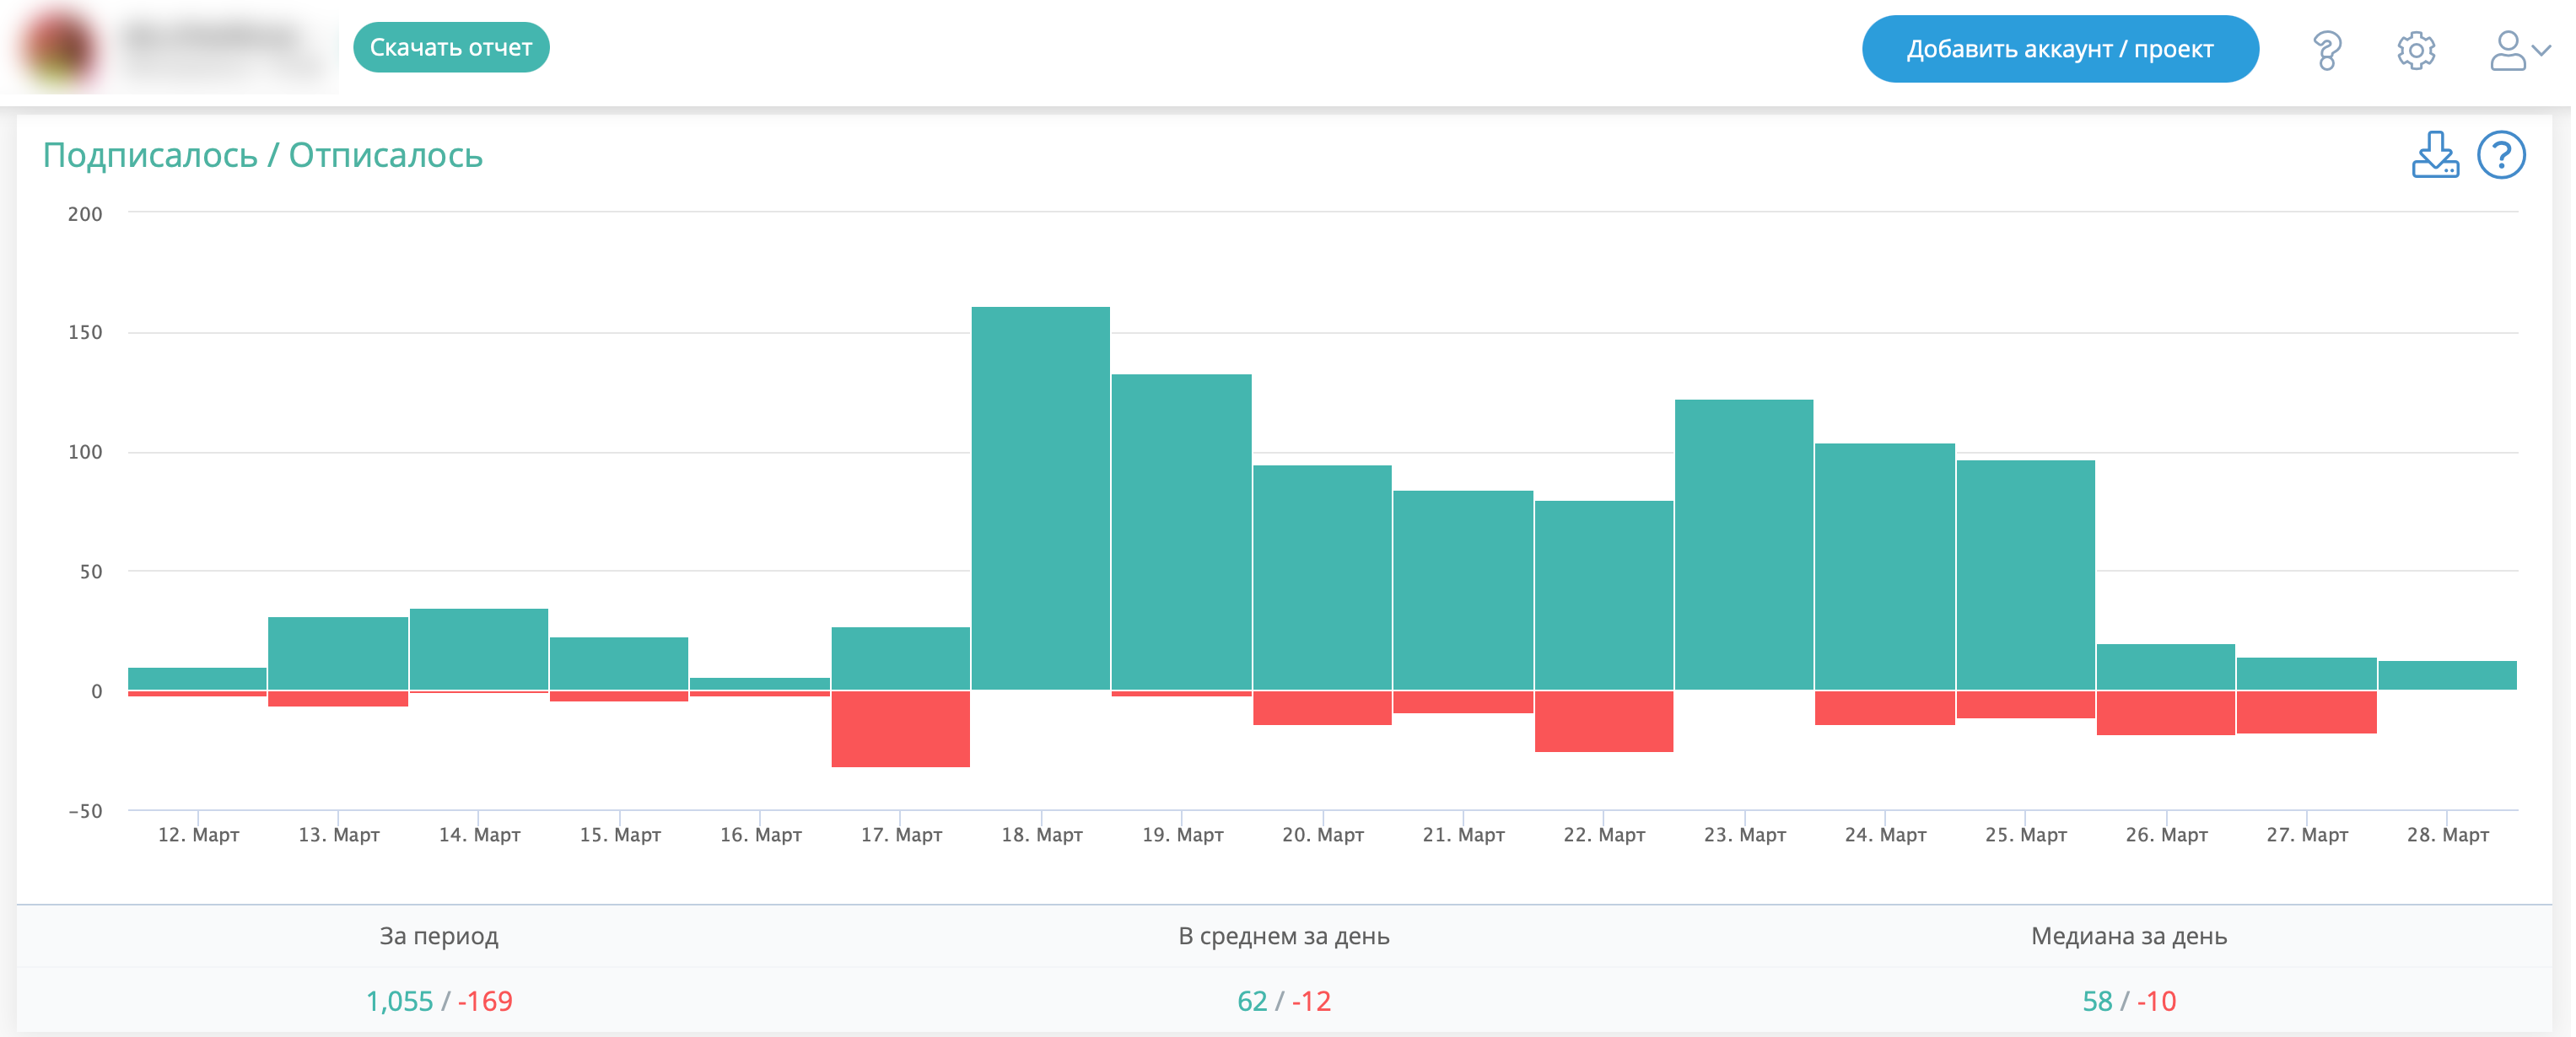Open the header help question mark icon
This screenshot has width=2576, height=1037.
[2326, 49]
